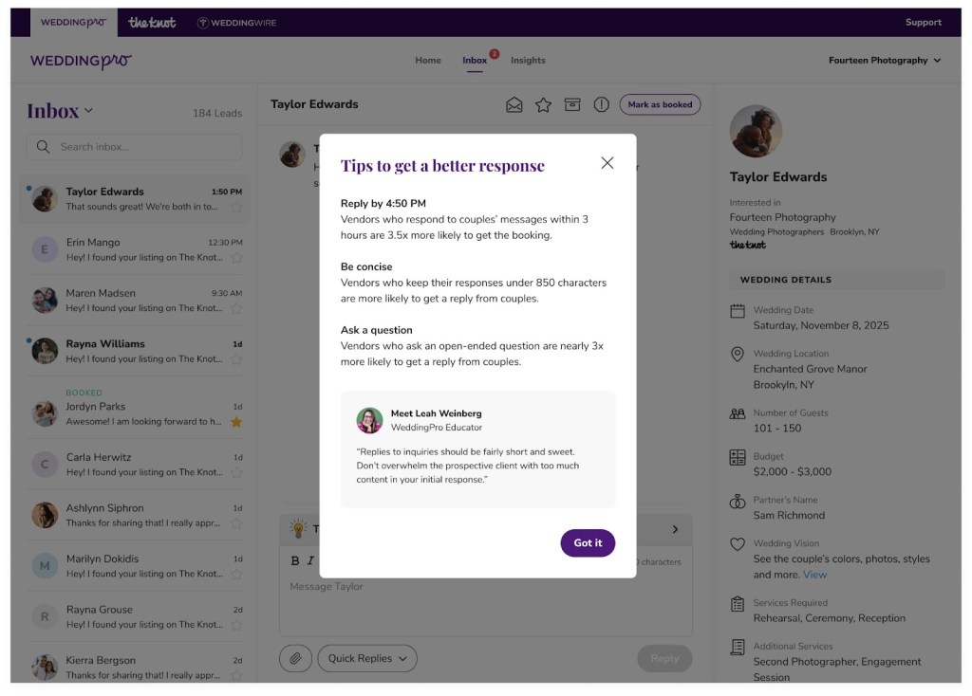
Task: Toggle star on Ashlynn Siphron lead
Action: [x=236, y=523]
